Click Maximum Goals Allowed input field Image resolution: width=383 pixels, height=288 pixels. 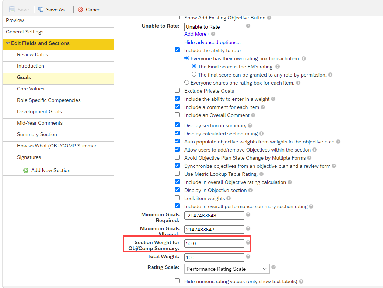point(214,230)
